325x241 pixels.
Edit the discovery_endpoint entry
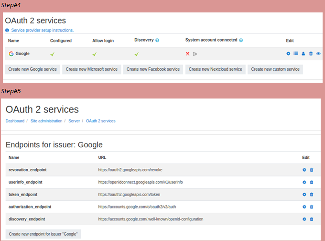[x=304, y=219]
